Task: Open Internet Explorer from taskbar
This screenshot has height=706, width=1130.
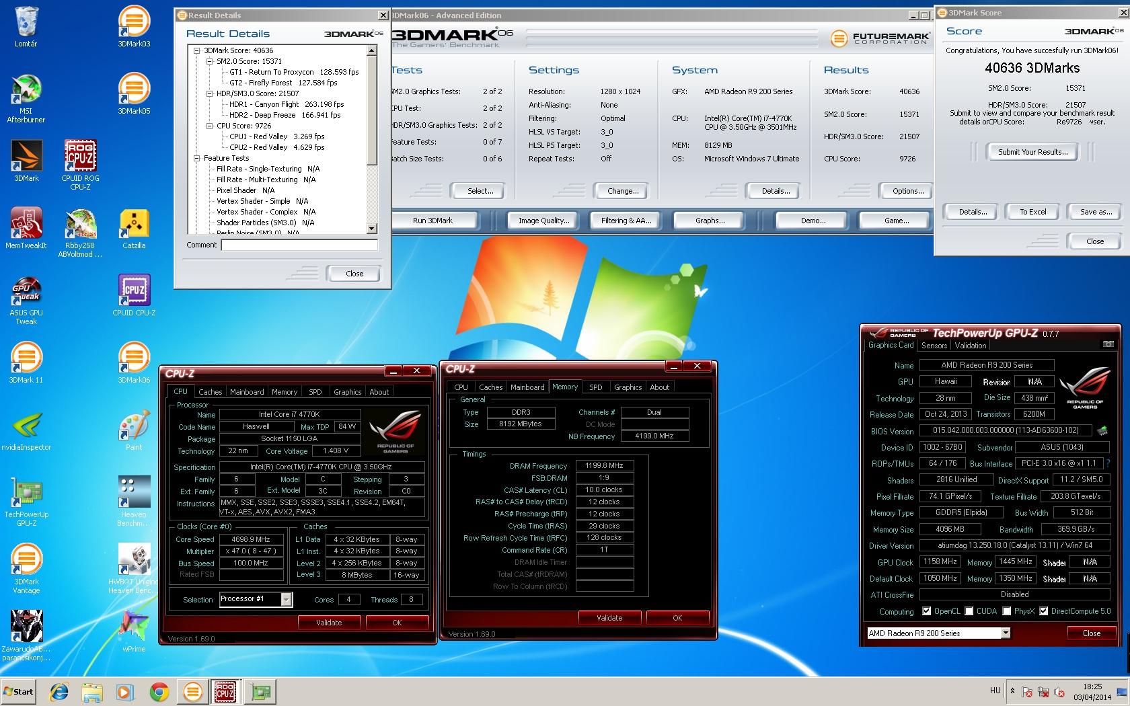Action: (59, 692)
